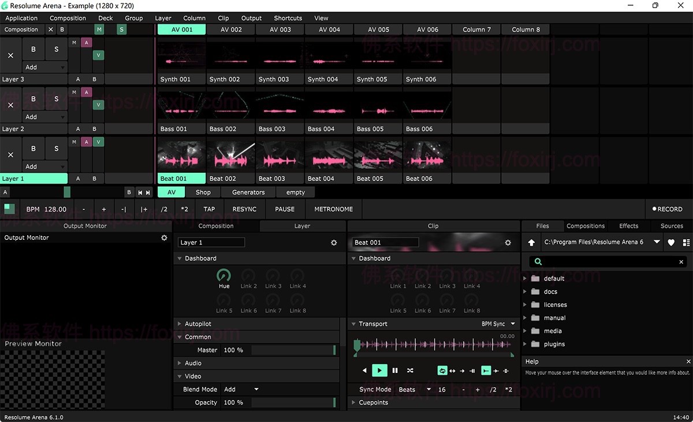
Task: Toggle the loop playback mode button
Action: coord(442,371)
